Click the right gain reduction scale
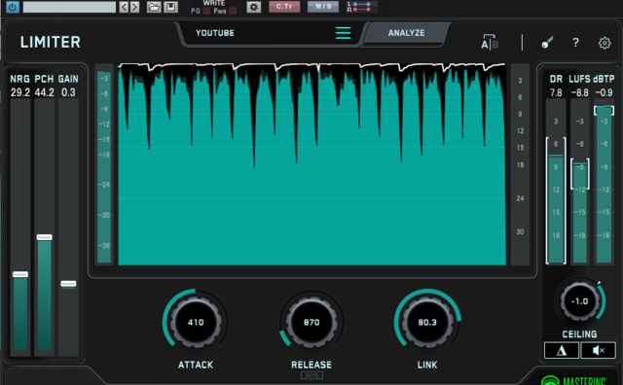 coord(520,164)
